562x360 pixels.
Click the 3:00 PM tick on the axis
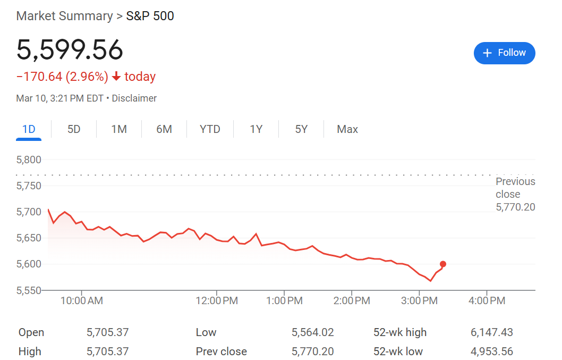(419, 300)
